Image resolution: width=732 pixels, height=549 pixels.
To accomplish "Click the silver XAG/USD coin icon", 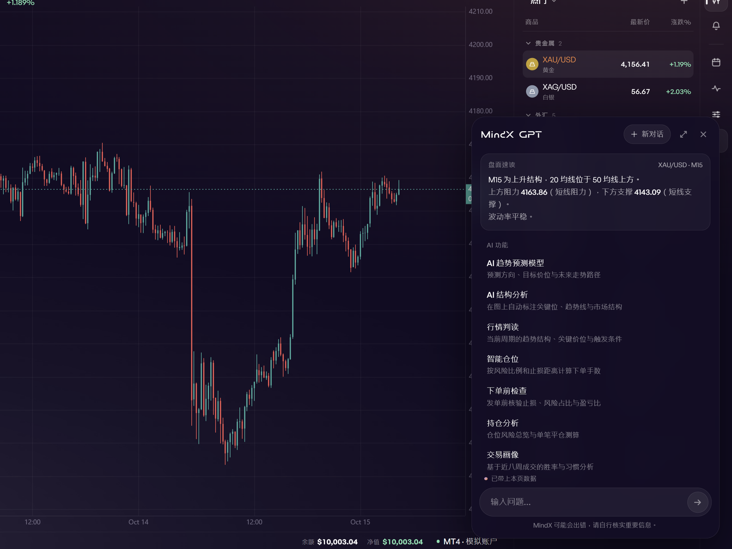I will point(532,91).
